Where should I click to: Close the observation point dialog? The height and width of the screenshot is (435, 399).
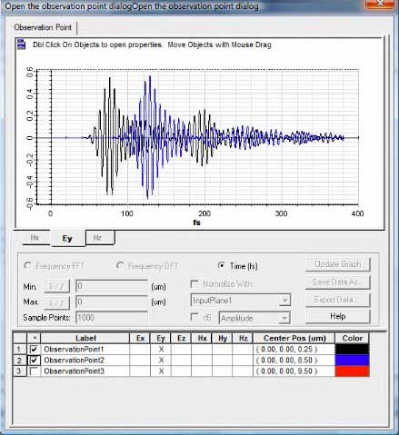380,5
